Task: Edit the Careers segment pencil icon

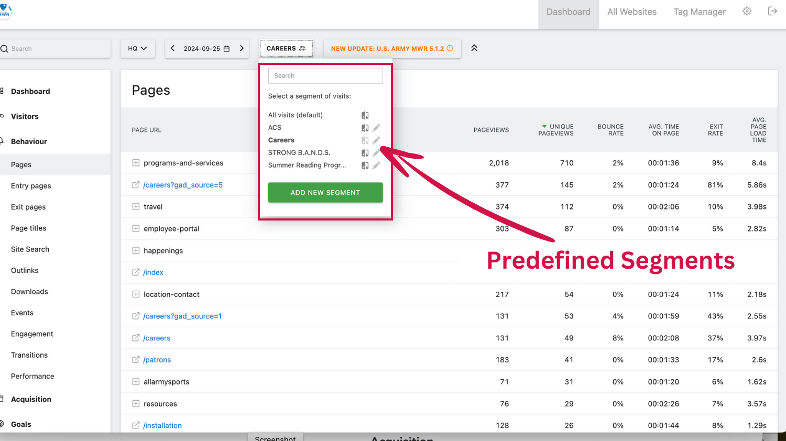Action: pos(376,140)
